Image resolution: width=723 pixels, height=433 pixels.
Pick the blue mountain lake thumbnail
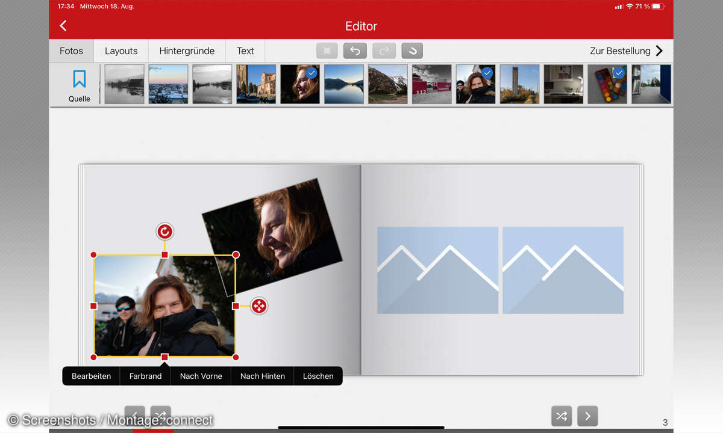344,84
